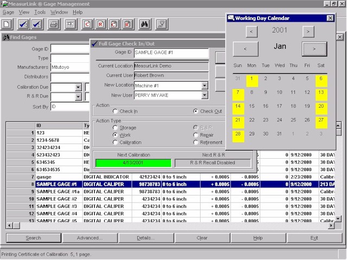Open the Tools menu

coord(40,12)
